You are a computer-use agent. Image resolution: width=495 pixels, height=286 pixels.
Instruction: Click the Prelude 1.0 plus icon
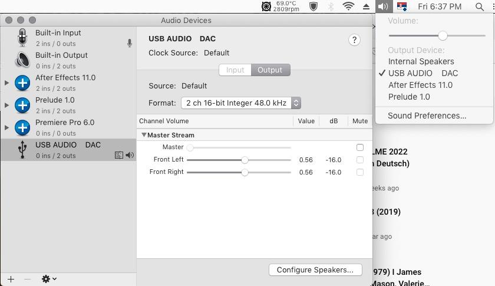22,105
